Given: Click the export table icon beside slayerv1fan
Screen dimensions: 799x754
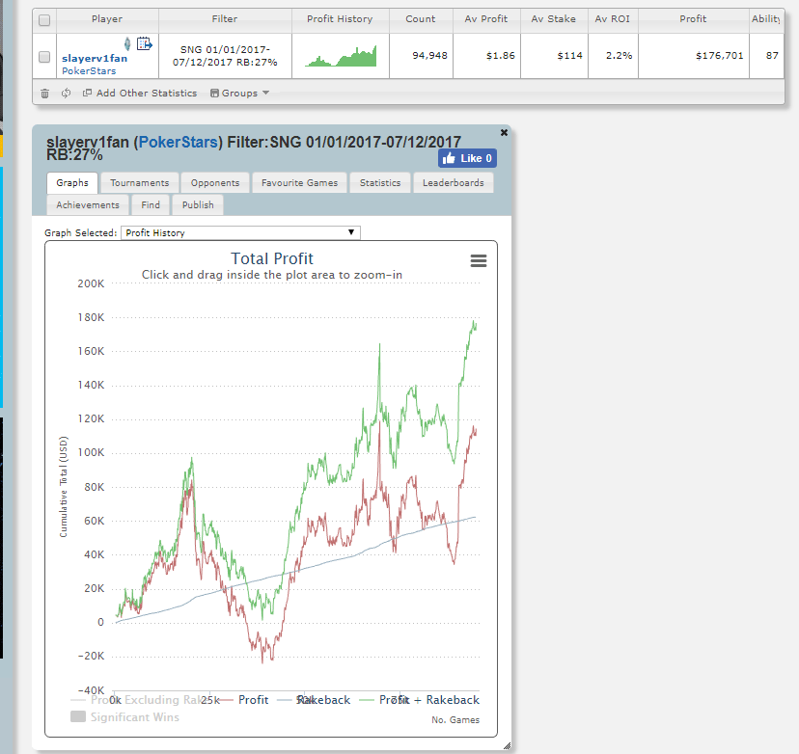Looking at the screenshot, I should click(x=144, y=43).
